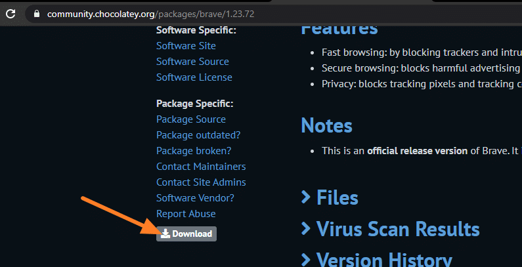This screenshot has height=267, width=522.
Task: Click the Notes heading
Action: 326,125
